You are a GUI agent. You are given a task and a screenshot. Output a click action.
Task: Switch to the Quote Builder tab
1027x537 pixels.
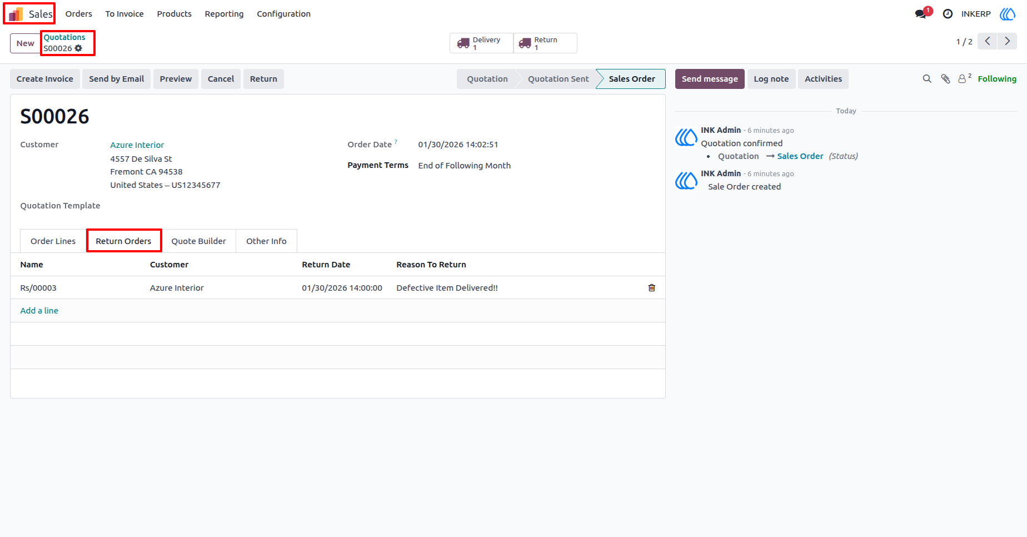198,241
